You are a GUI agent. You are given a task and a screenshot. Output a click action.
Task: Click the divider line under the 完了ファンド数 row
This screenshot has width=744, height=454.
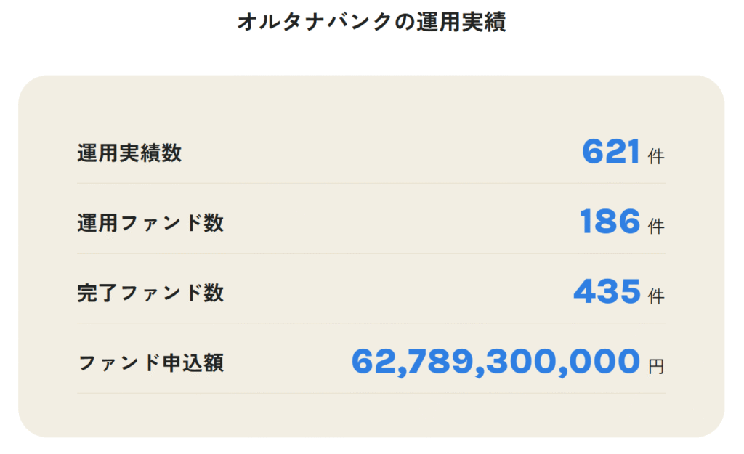[x=371, y=323]
